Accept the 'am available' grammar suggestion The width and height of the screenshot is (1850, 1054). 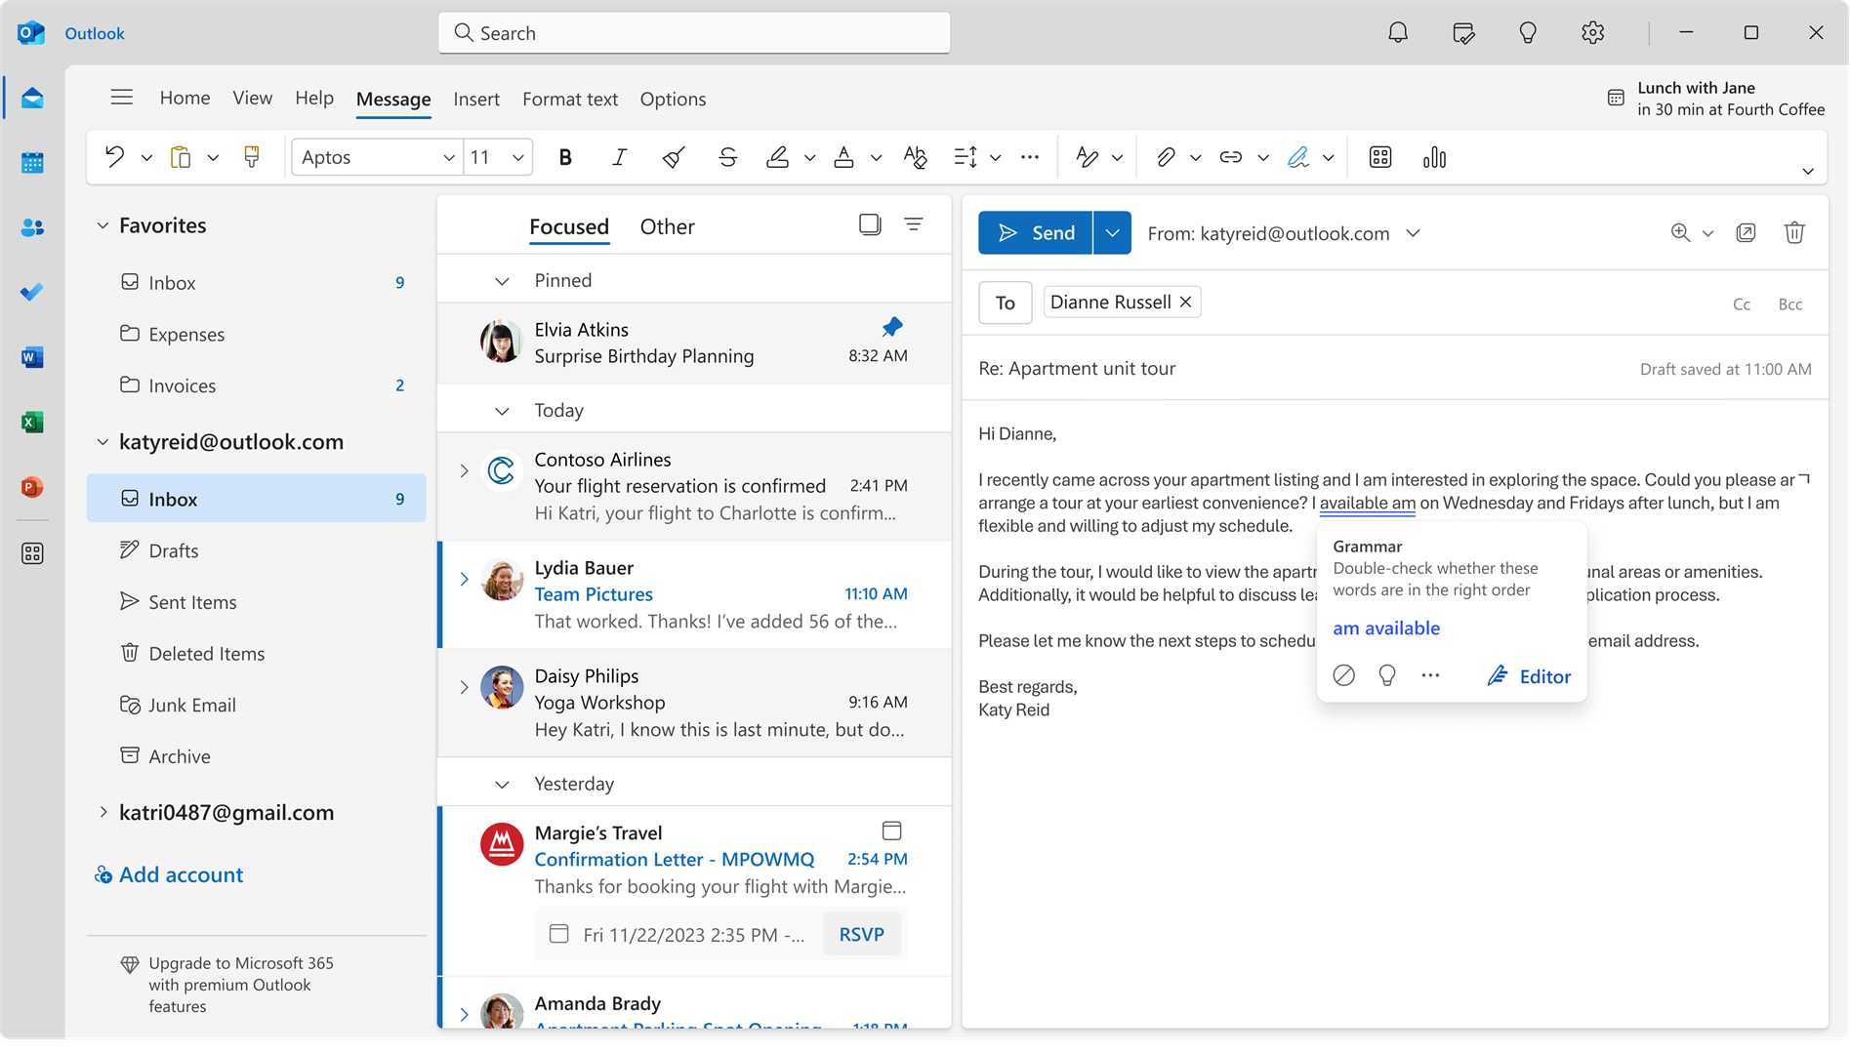pos(1385,628)
